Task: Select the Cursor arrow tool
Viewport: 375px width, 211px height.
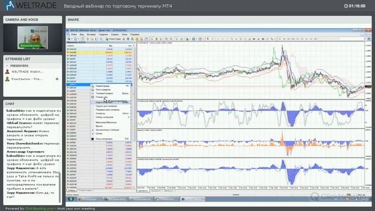Action: pyautogui.click(x=208, y=39)
